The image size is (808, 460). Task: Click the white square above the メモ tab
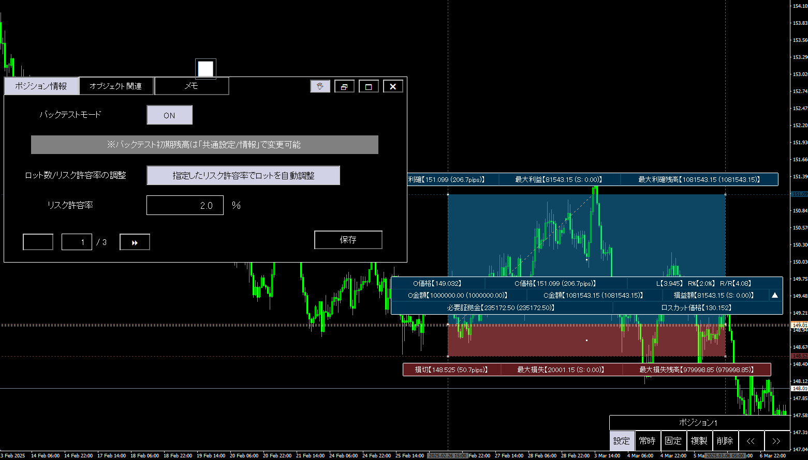(x=205, y=69)
